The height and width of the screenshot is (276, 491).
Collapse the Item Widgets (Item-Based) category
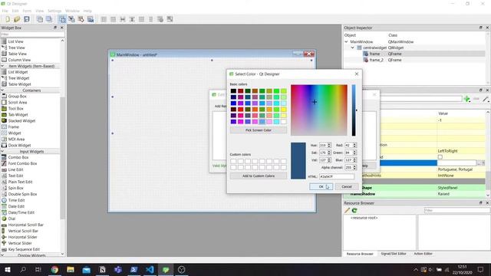click(2, 66)
